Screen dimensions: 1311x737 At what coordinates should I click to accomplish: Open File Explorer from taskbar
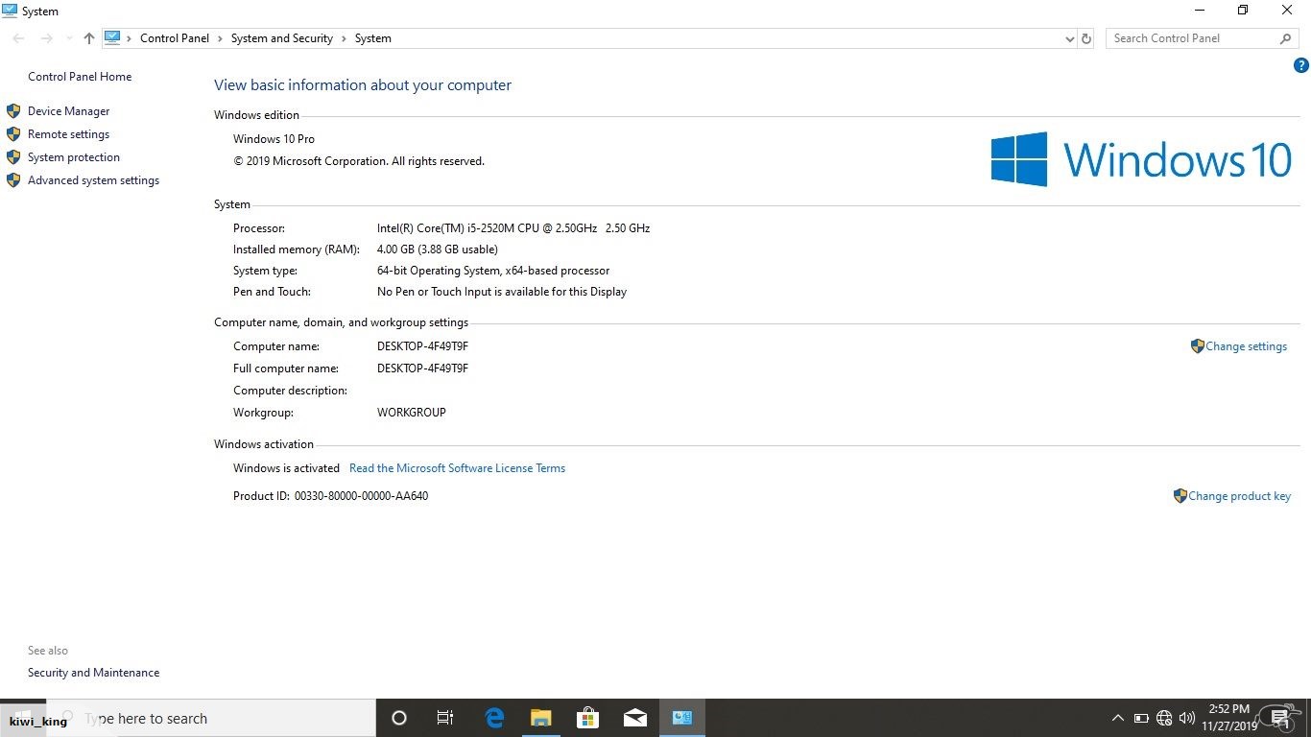point(541,718)
